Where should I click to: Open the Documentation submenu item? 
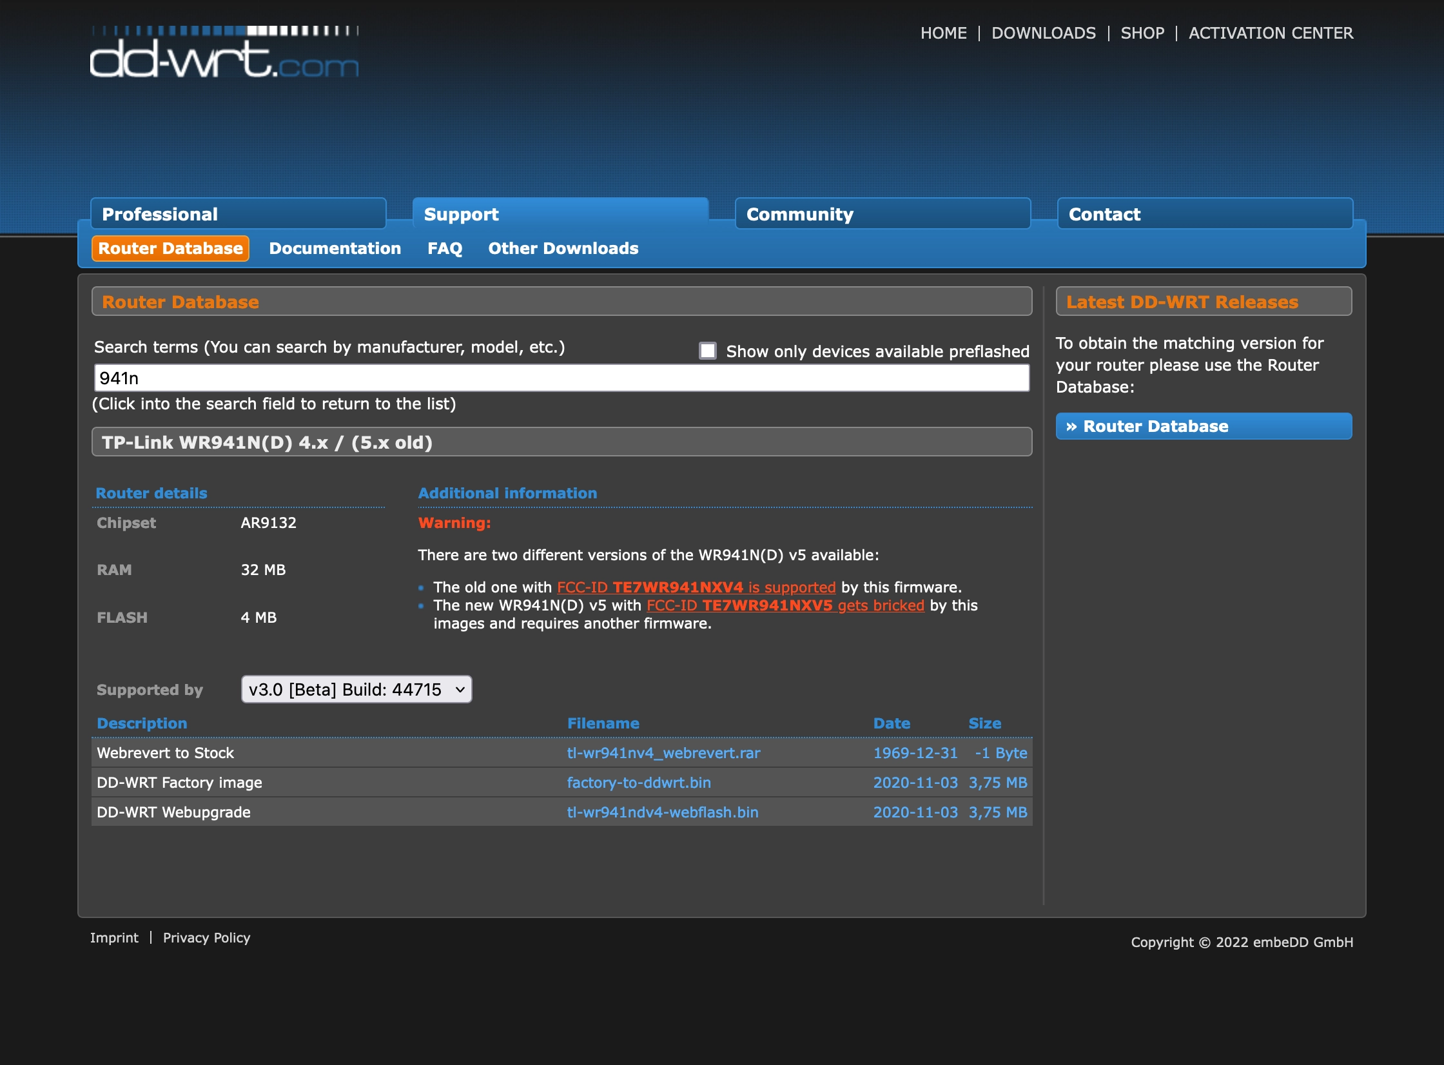point(335,249)
